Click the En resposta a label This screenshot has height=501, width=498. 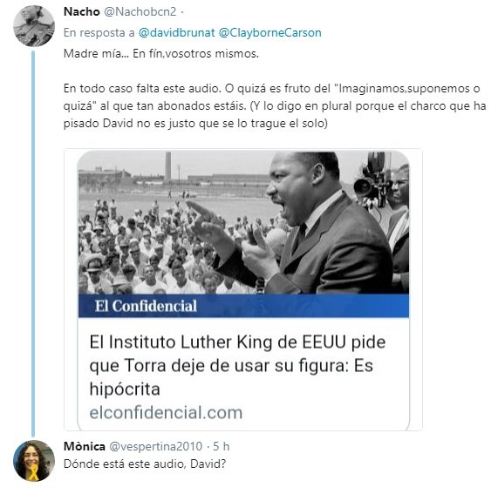click(x=99, y=32)
